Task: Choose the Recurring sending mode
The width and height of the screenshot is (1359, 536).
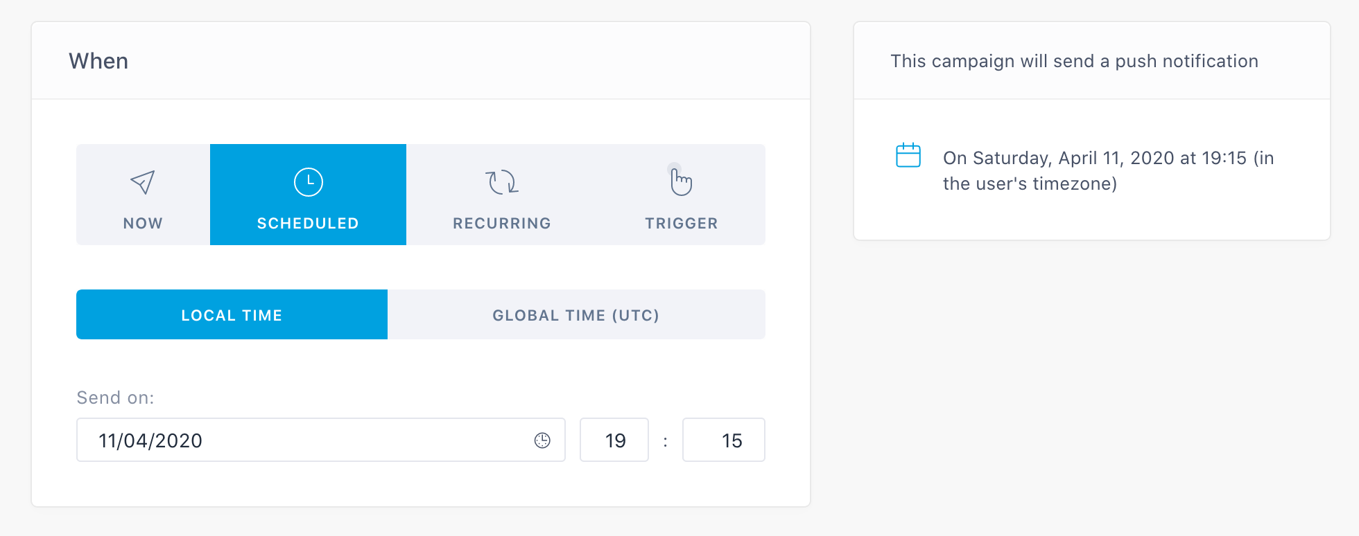Action: [x=501, y=195]
